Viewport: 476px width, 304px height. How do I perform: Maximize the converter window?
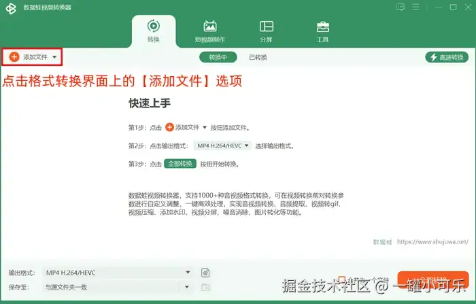click(454, 7)
